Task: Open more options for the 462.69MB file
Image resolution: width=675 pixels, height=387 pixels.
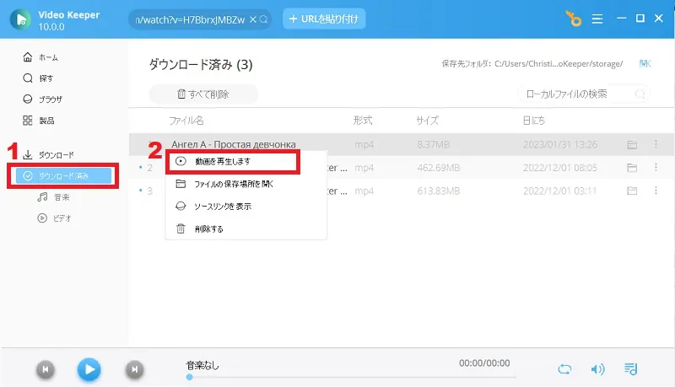Action: (656, 168)
